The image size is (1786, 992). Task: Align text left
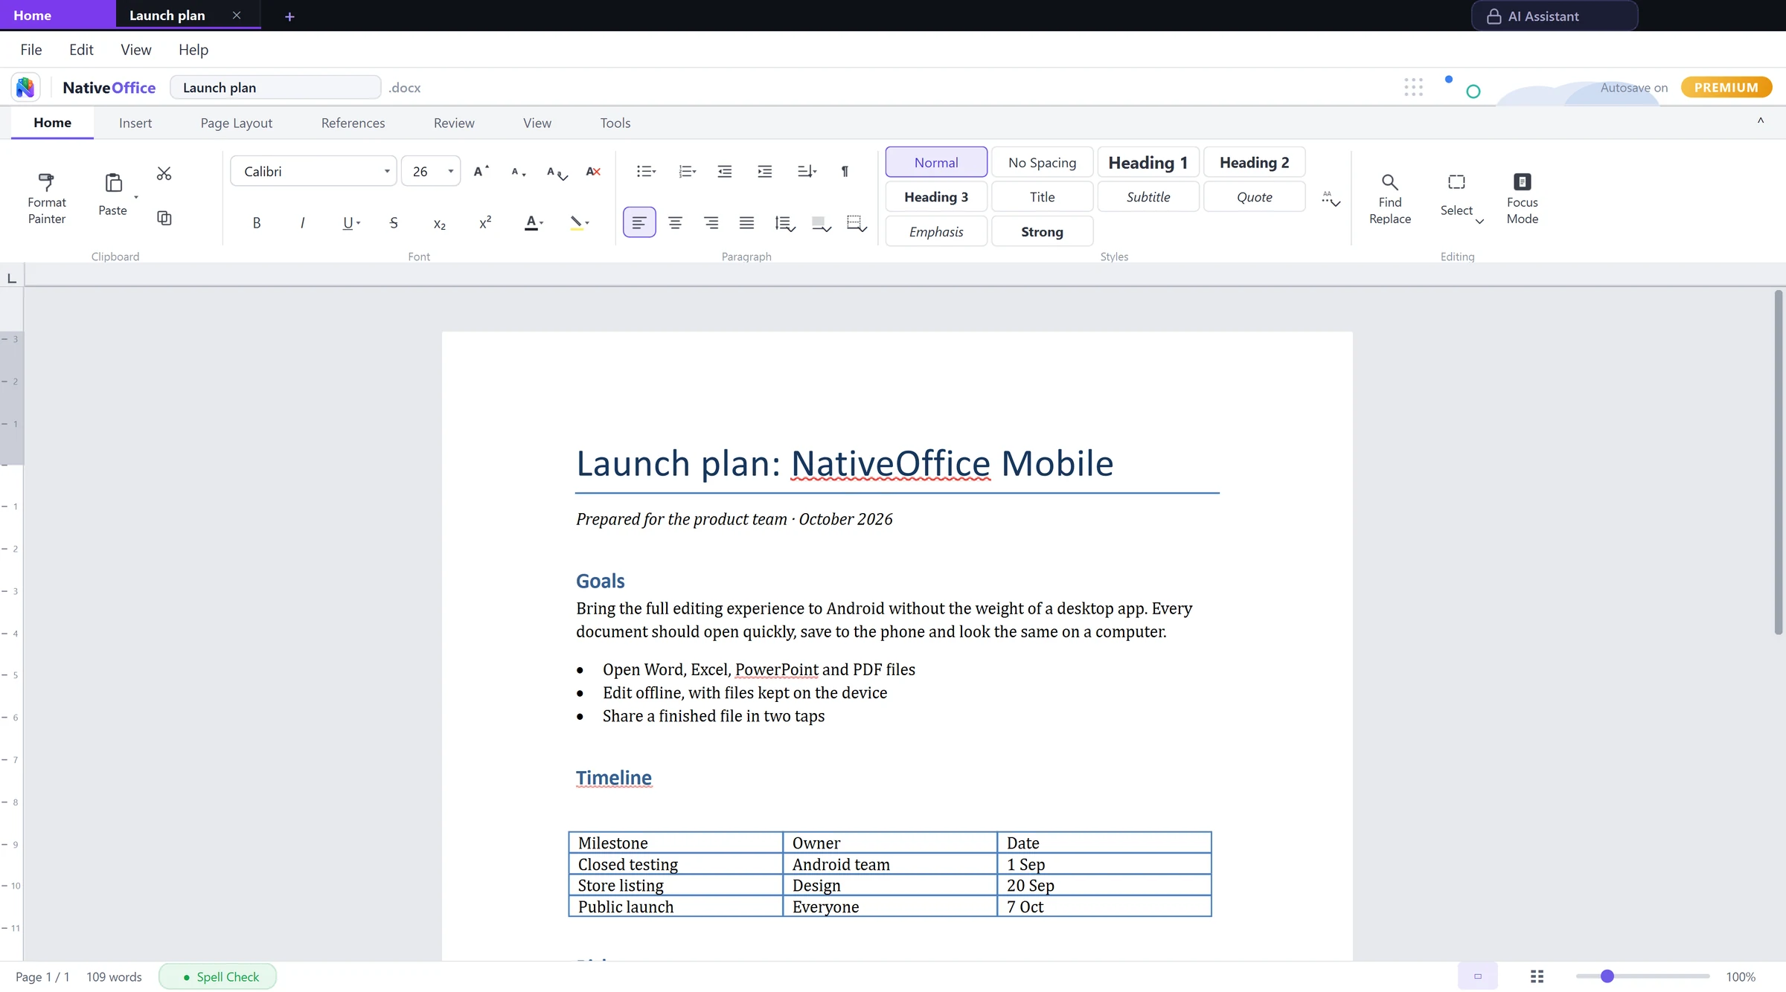(x=639, y=222)
